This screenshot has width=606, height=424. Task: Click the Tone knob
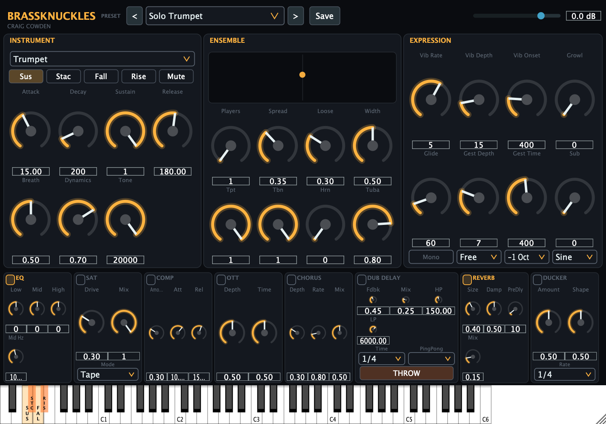[x=125, y=219]
